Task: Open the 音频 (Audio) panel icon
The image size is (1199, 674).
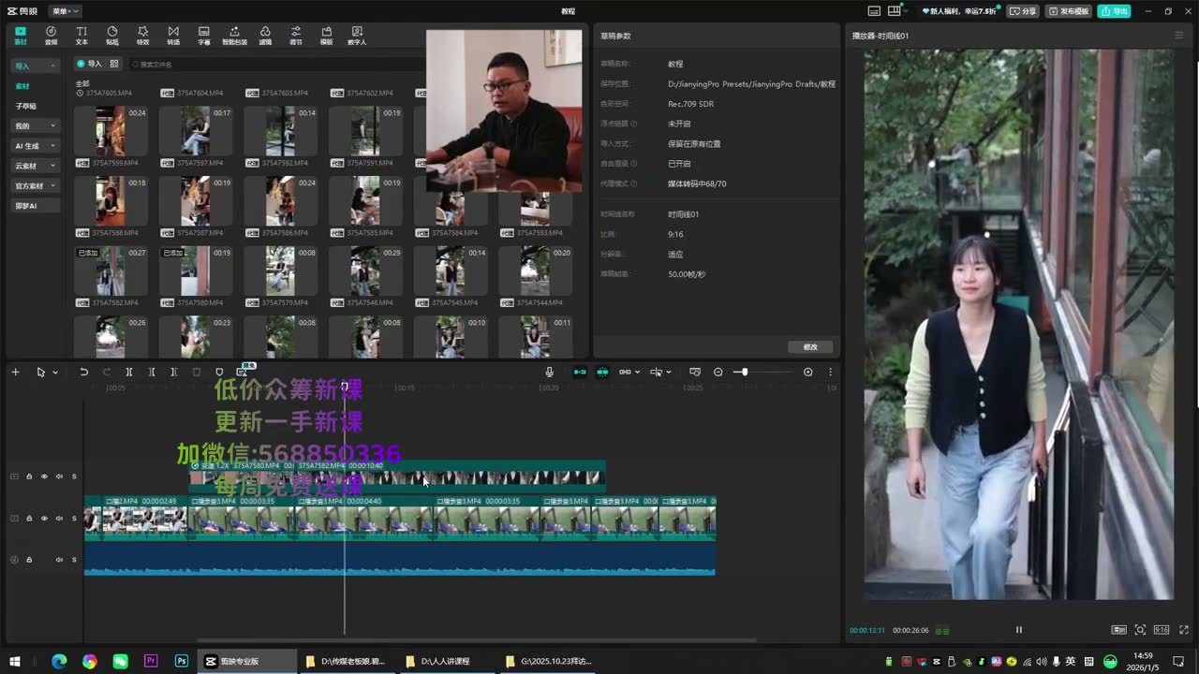Action: (51, 36)
